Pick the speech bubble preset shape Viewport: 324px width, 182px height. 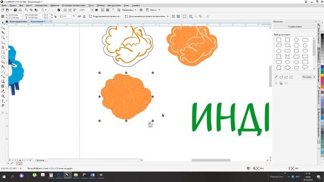[x=305, y=67]
